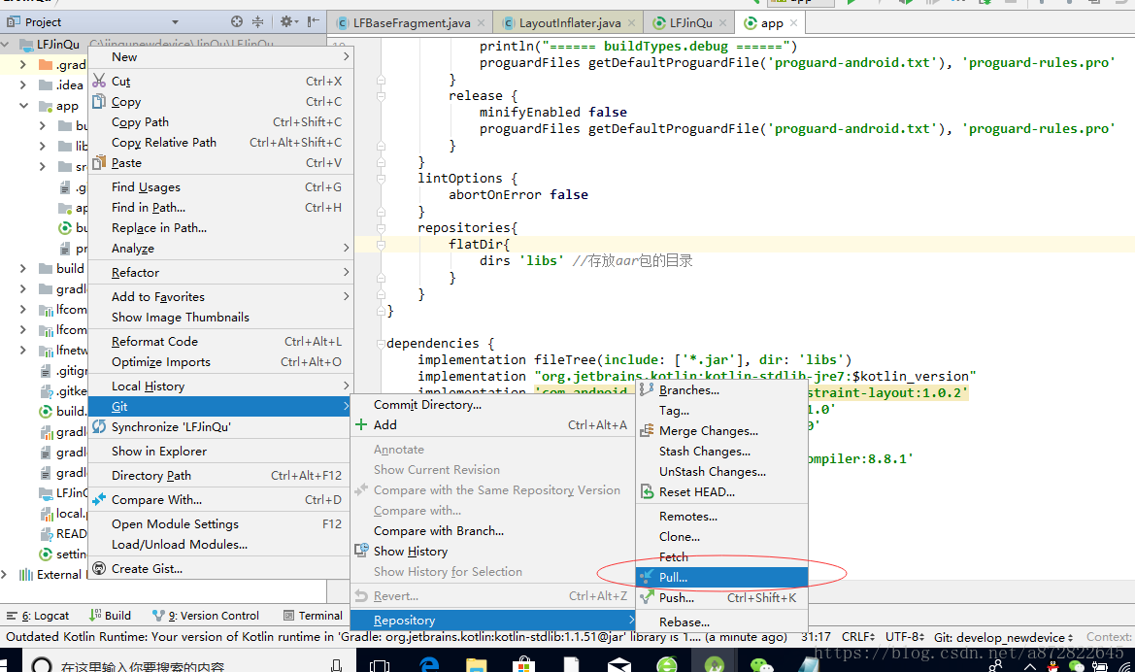
Task: Click the scroll-from-source target icon in Project panel
Action: 237,21
